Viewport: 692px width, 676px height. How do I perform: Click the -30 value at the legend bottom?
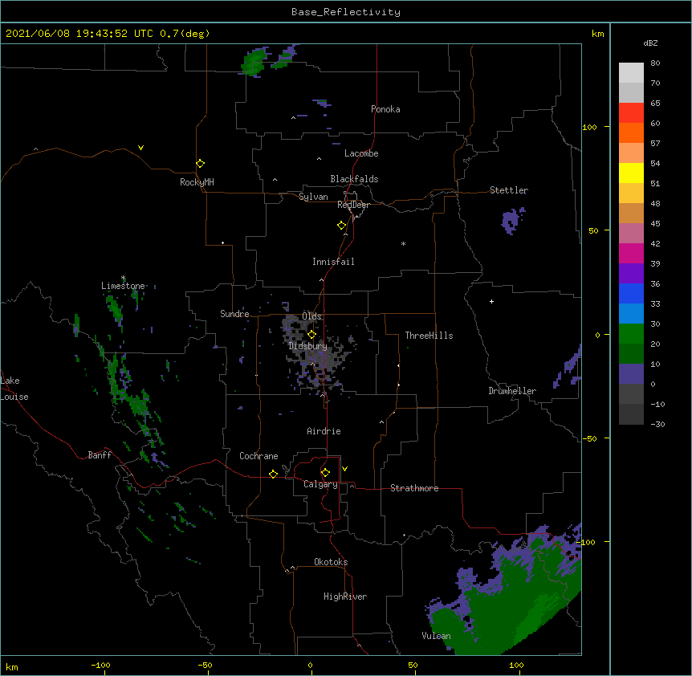[x=657, y=425]
